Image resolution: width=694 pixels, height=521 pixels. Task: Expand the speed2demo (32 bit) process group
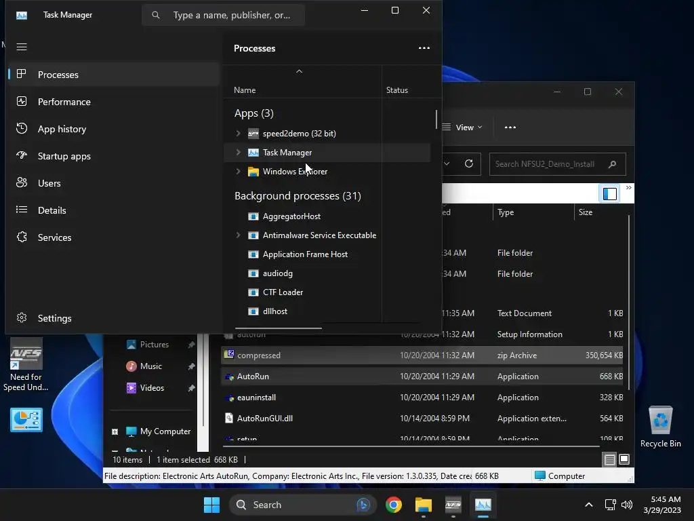pos(238,134)
